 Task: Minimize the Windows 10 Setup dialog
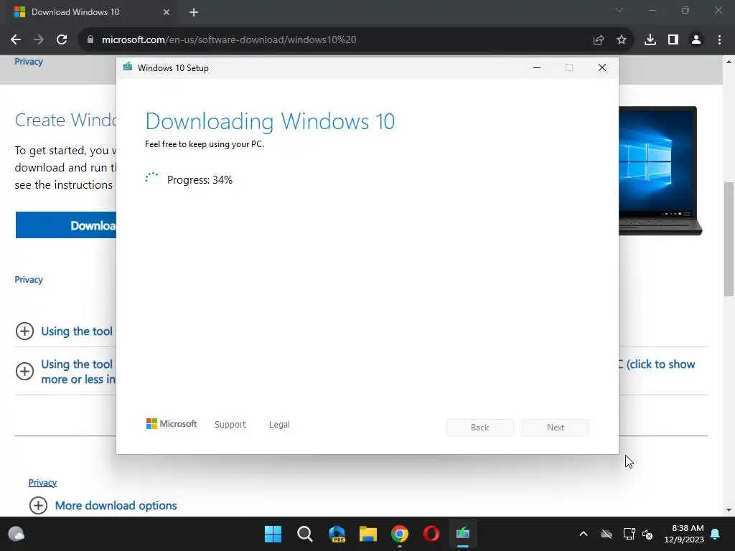(537, 68)
